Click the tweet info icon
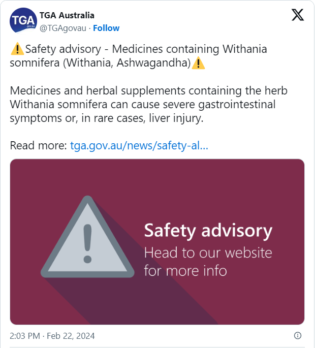The height and width of the screenshot is (348, 315). (298, 335)
